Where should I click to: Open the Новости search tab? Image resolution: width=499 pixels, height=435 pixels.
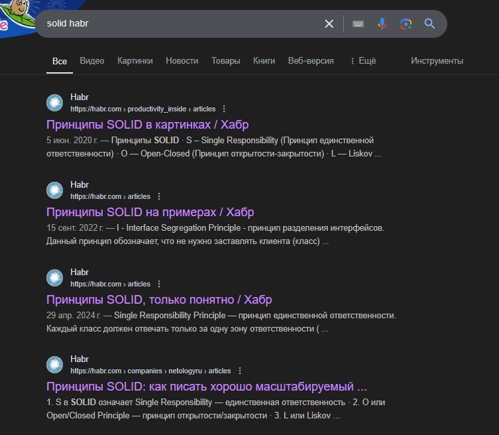182,60
